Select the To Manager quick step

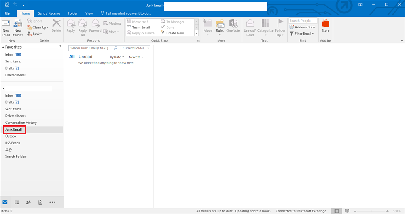pyautogui.click(x=172, y=22)
